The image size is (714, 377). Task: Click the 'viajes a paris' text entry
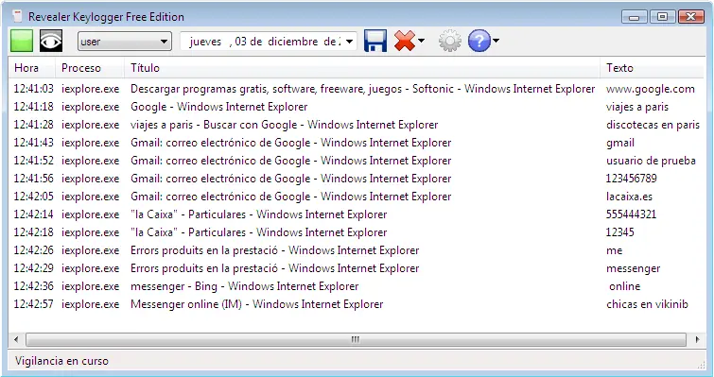pyautogui.click(x=637, y=107)
